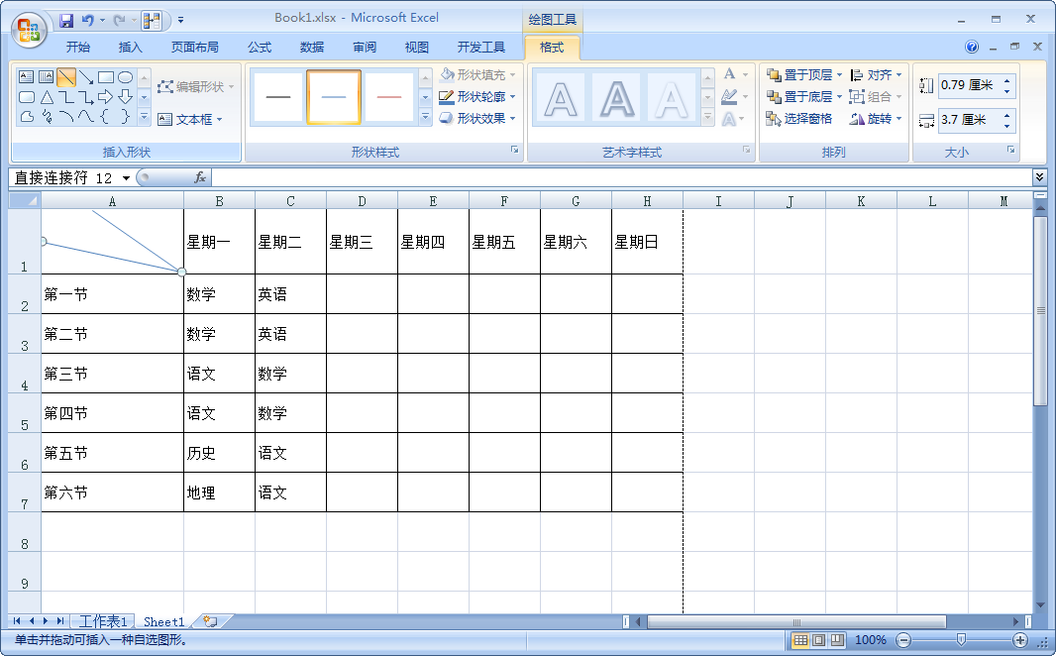Select the freeform shape tool

(x=27, y=117)
